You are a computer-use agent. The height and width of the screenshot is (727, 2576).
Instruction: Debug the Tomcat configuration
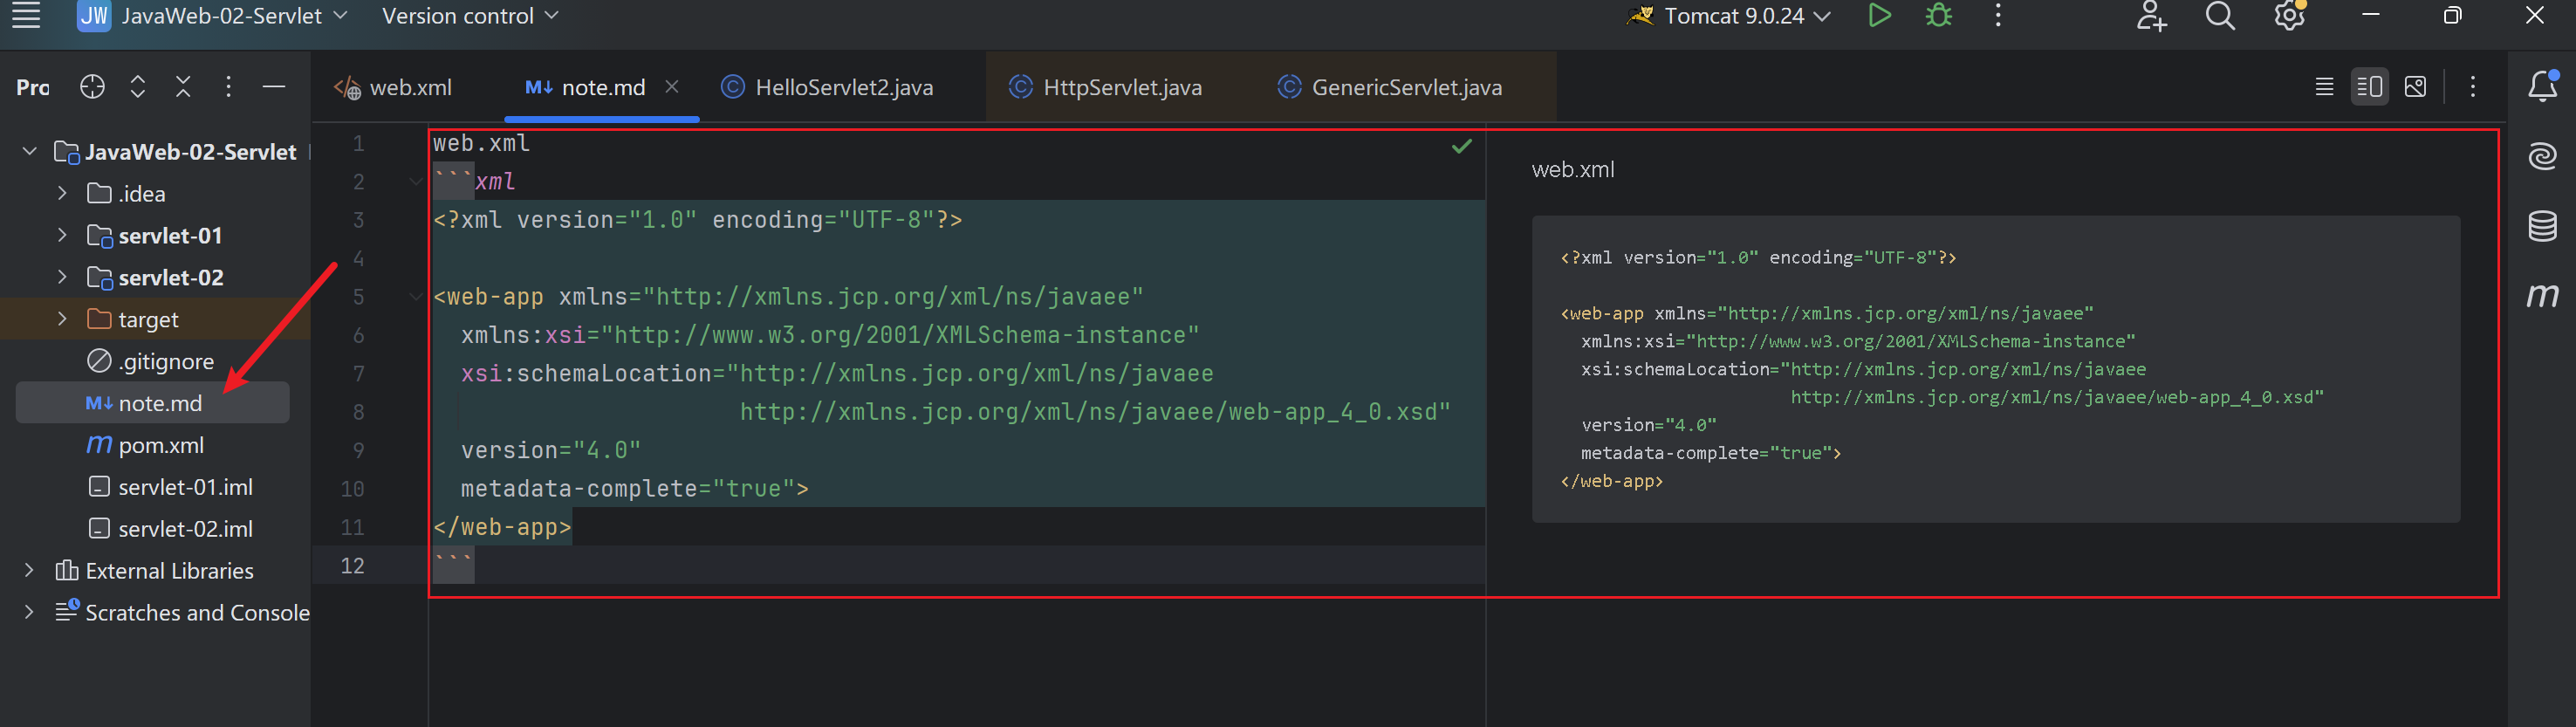[1939, 16]
